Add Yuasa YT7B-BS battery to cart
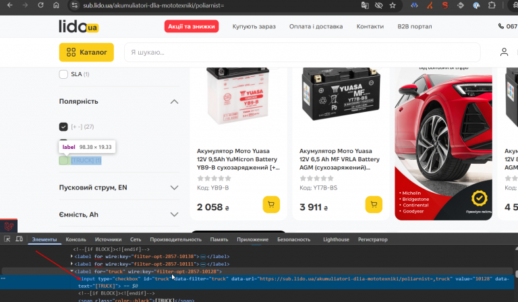Image resolution: width=518 pixels, height=302 pixels. [374, 205]
